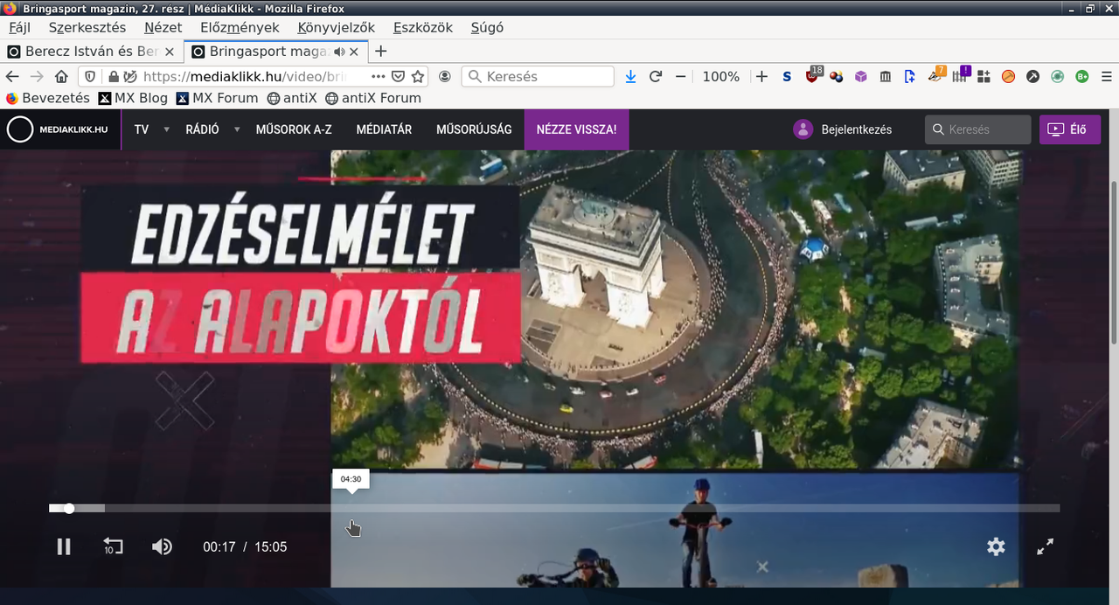The height and width of the screenshot is (605, 1119).
Task: Go to Firefox home page
Action: coord(61,76)
